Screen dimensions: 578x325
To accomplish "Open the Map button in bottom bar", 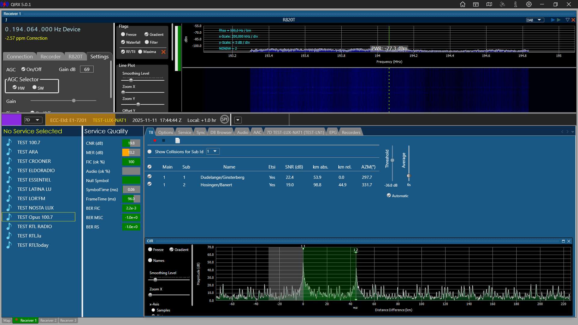I will tap(7, 320).
